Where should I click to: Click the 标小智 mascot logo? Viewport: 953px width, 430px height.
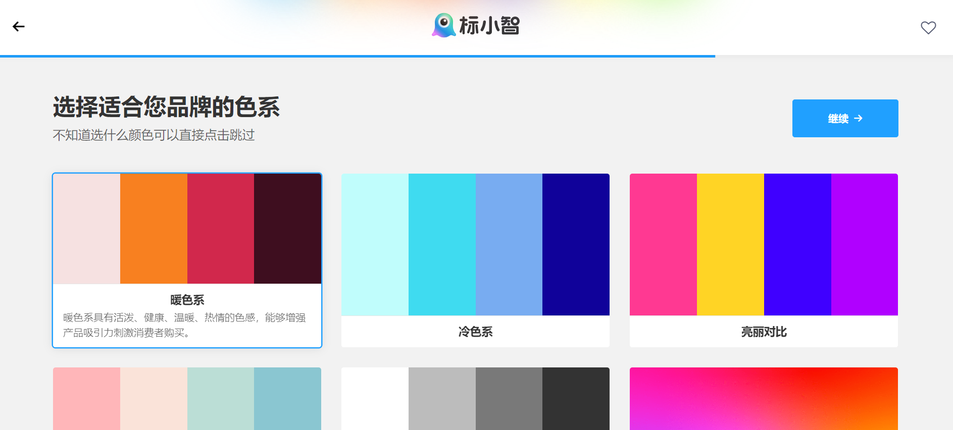point(443,25)
